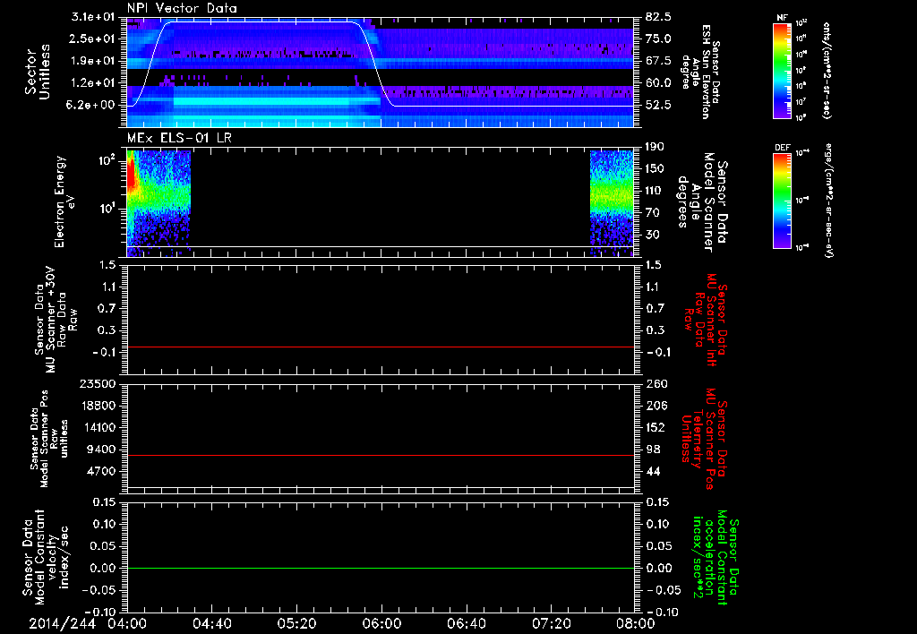Click the 05:20 time axis label
Viewport: 917px width, 634px height.
click(x=297, y=623)
